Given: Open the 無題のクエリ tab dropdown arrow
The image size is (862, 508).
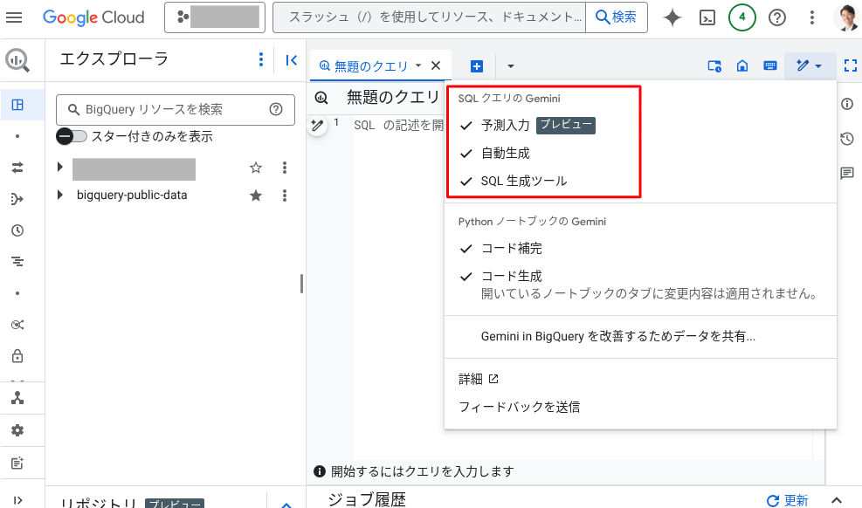Looking at the screenshot, I should click(x=418, y=65).
